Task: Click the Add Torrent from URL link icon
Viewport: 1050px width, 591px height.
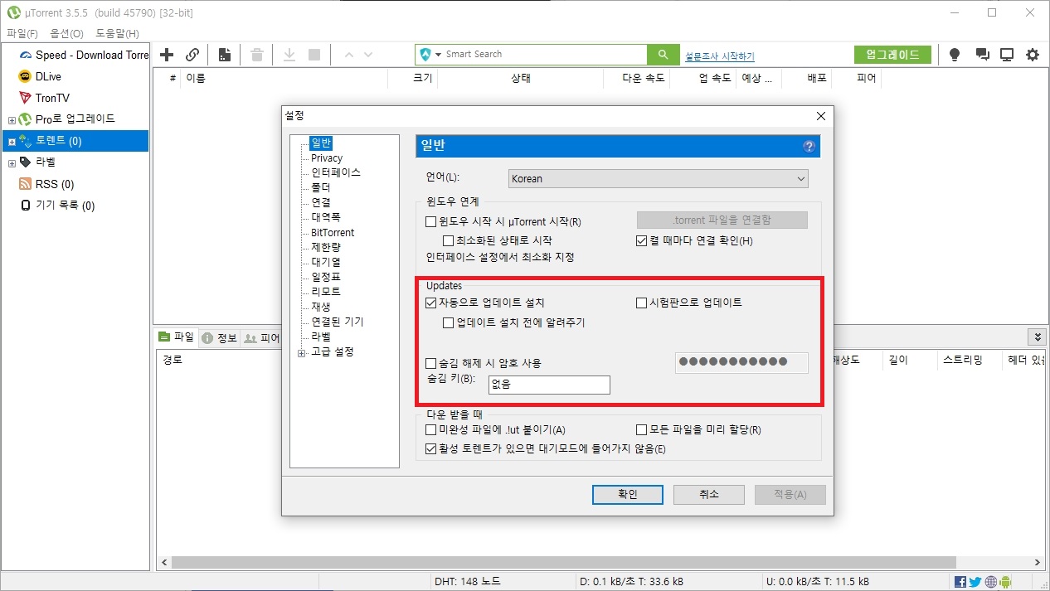Action: pyautogui.click(x=192, y=55)
